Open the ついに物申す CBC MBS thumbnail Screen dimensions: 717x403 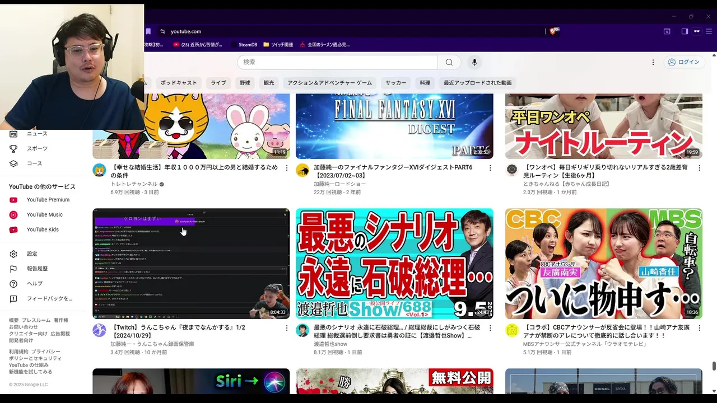pos(603,264)
